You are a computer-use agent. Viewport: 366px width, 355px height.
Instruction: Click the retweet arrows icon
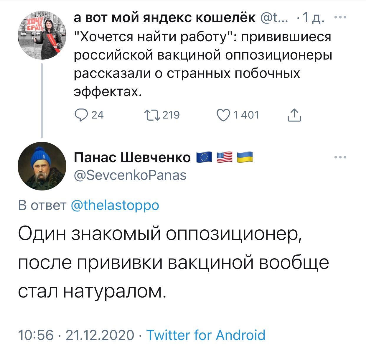click(151, 115)
